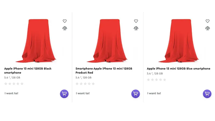The image size is (215, 121).
Task: Heart the Blue iPhone 13 mini
Action: point(207,21)
